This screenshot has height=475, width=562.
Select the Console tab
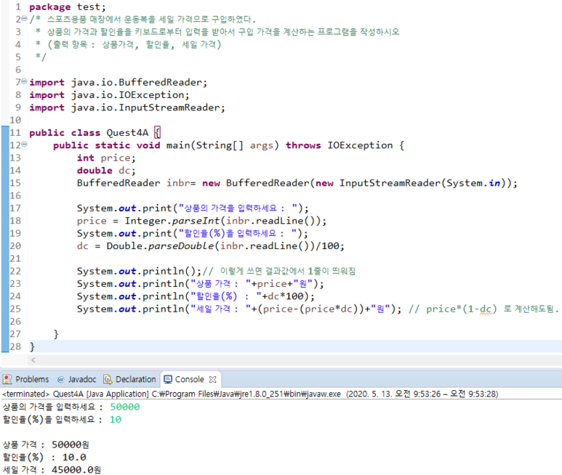point(189,379)
